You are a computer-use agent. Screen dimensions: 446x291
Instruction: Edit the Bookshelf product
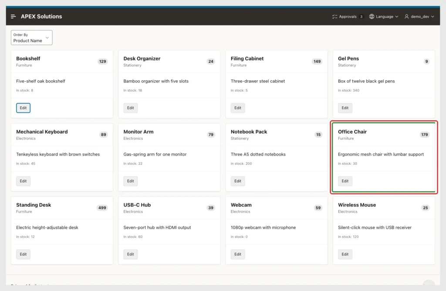coord(23,108)
